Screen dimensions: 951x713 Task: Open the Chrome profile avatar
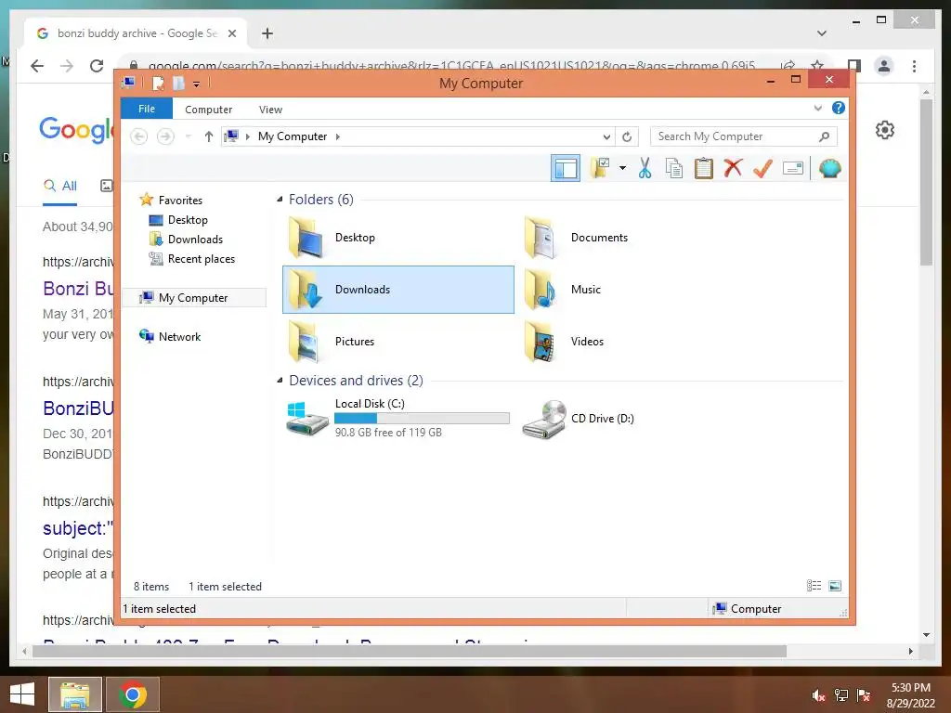coord(884,66)
